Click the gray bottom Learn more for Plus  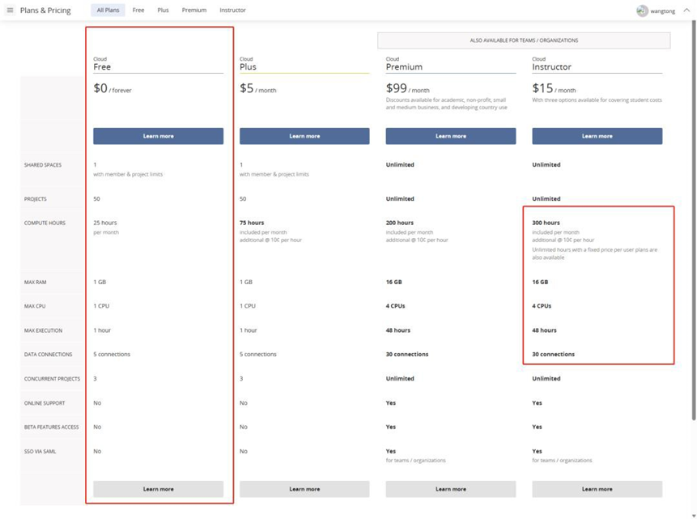[x=304, y=489]
